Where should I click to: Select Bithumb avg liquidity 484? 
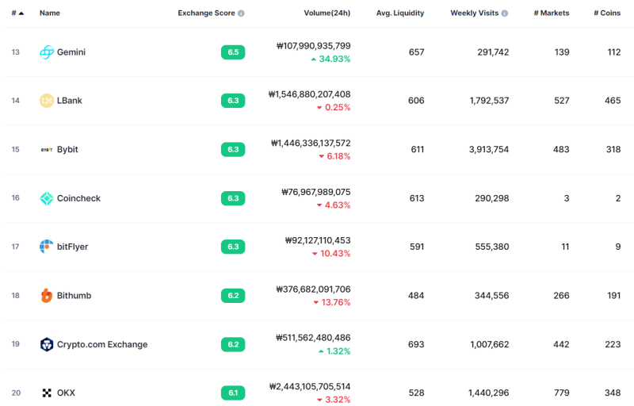416,296
